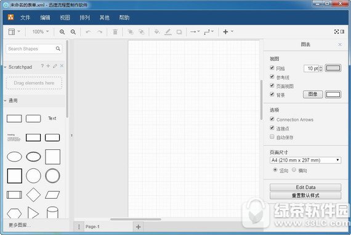This screenshot has width=351, height=235.
Task: Click the send to back icon
Action: [x=141, y=32]
